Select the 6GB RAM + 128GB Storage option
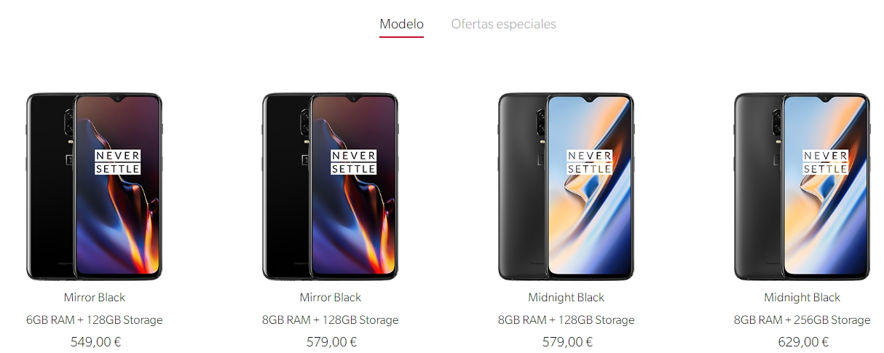This screenshot has width=884, height=353. pos(95,320)
